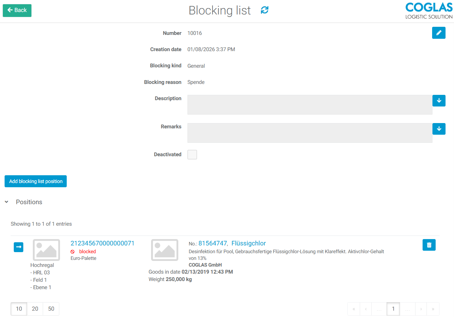Open the position via the blue arrow icon
The height and width of the screenshot is (317, 454).
(18, 247)
